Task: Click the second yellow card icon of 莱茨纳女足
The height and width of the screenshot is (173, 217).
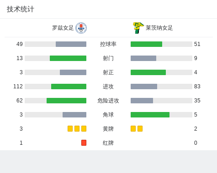Action: point(140,129)
